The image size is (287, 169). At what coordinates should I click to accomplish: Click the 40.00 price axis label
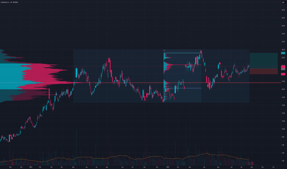point(283,10)
